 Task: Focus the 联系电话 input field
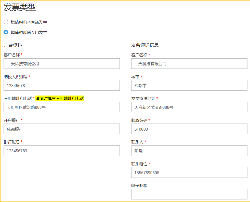pyautogui.click(x=189, y=173)
